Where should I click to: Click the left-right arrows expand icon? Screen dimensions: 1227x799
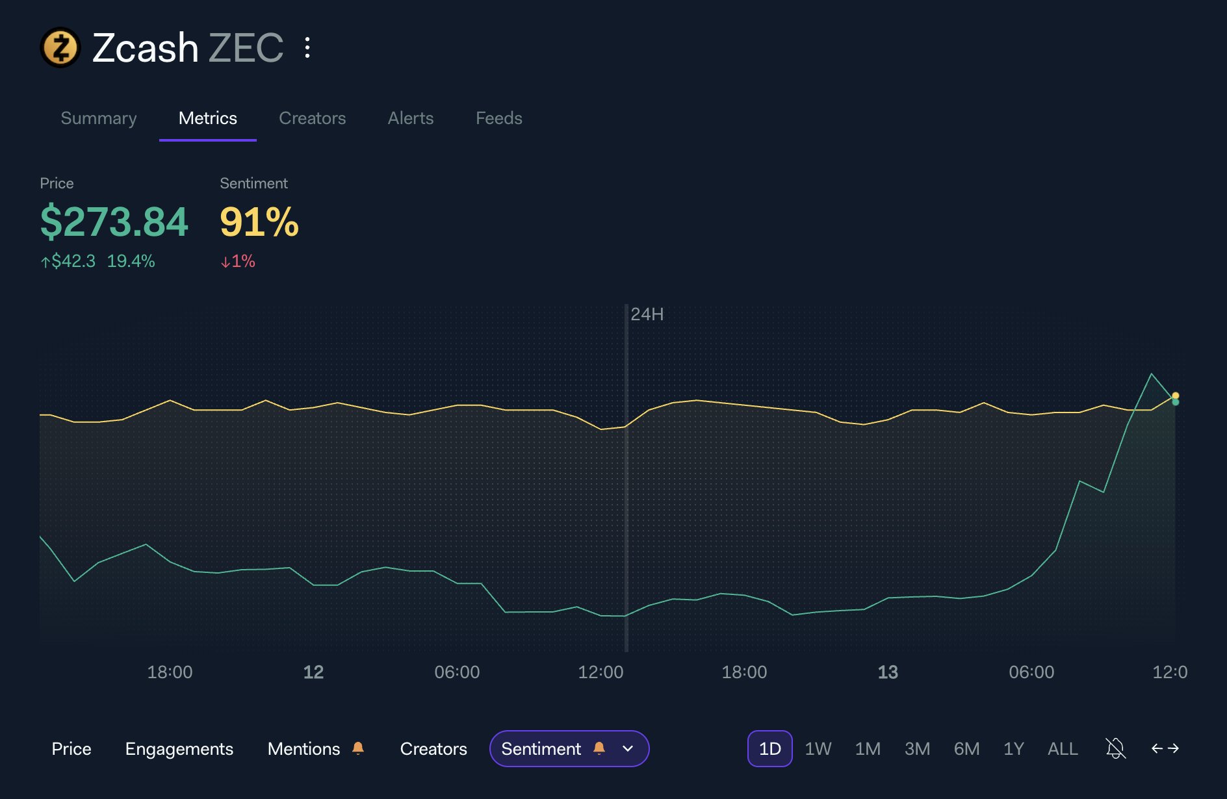coord(1165,748)
